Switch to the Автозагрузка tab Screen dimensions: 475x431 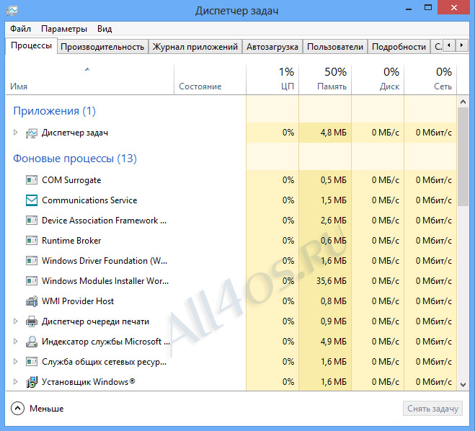pyautogui.click(x=272, y=47)
